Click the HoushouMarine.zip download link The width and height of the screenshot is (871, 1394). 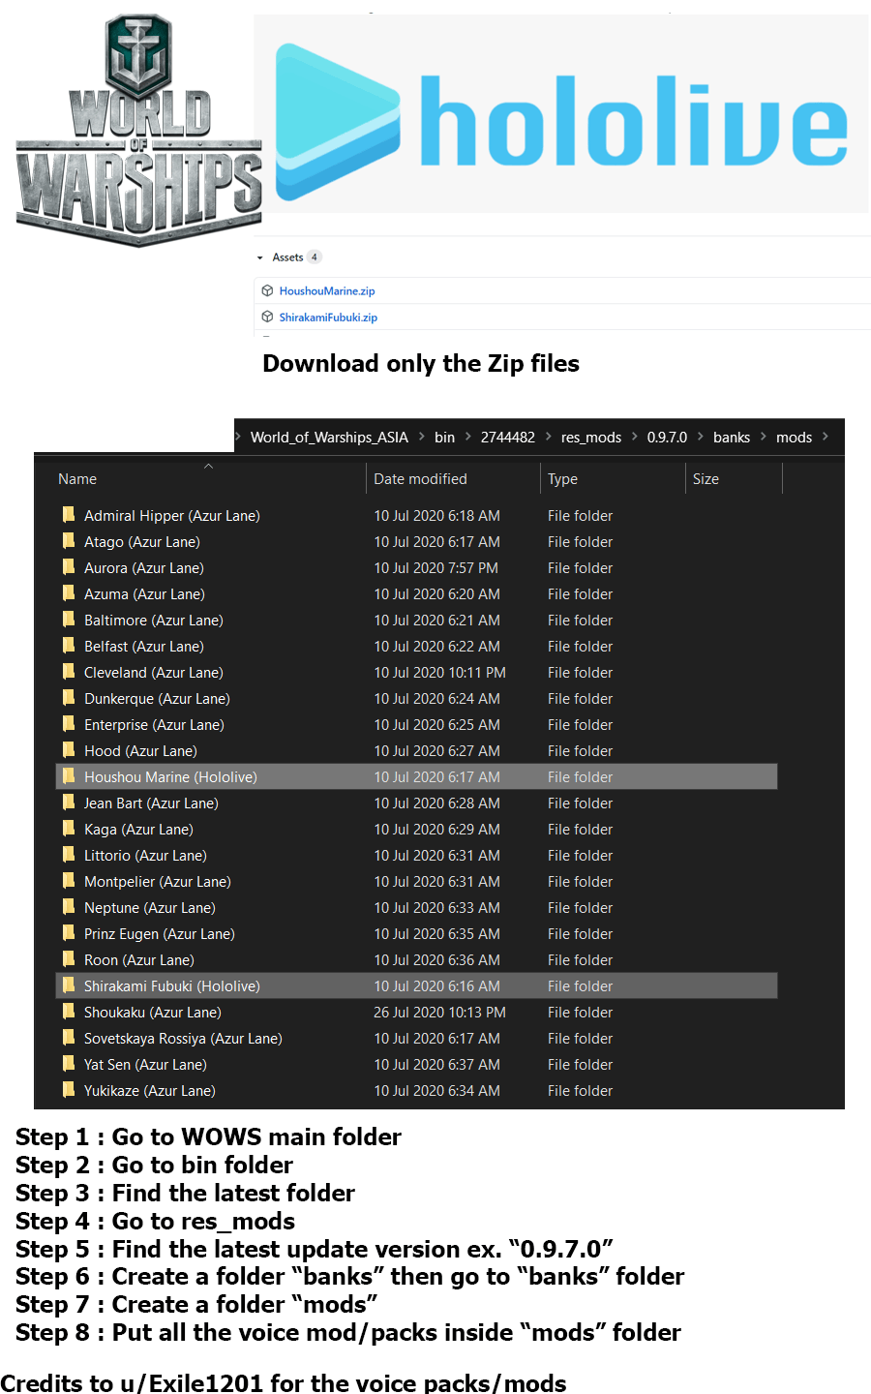326,291
